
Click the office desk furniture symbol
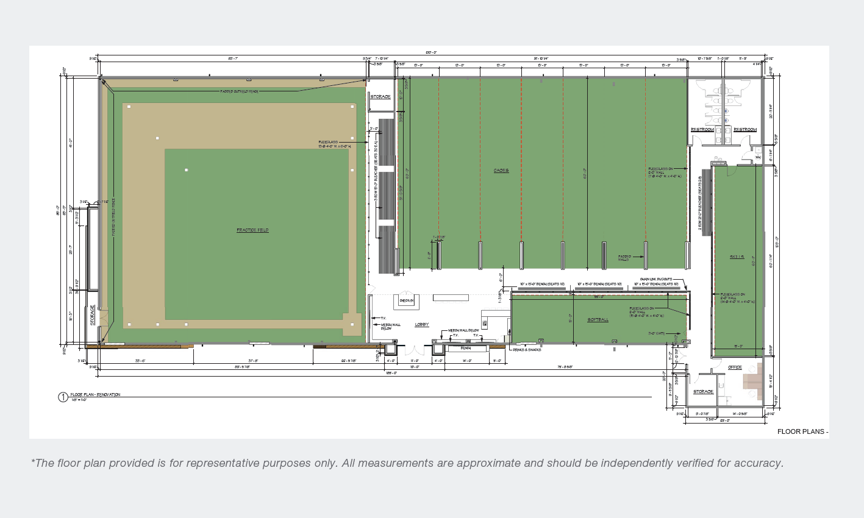[x=752, y=381]
